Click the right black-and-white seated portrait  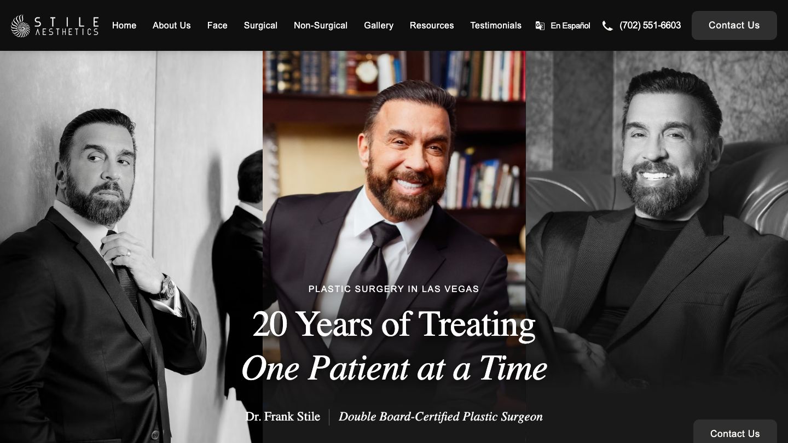657,247
